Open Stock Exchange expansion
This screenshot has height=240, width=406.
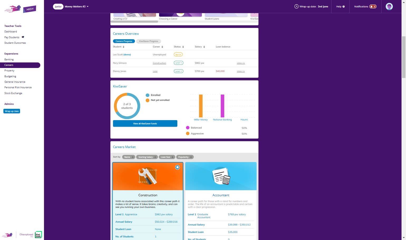[13, 93]
